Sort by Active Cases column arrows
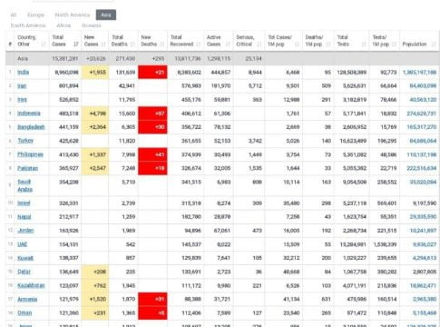Image resolution: width=440 pixels, height=327 pixels. coord(228,45)
